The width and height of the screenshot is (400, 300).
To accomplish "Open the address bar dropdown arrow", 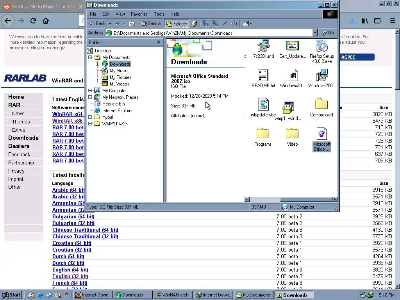I will (315, 33).
